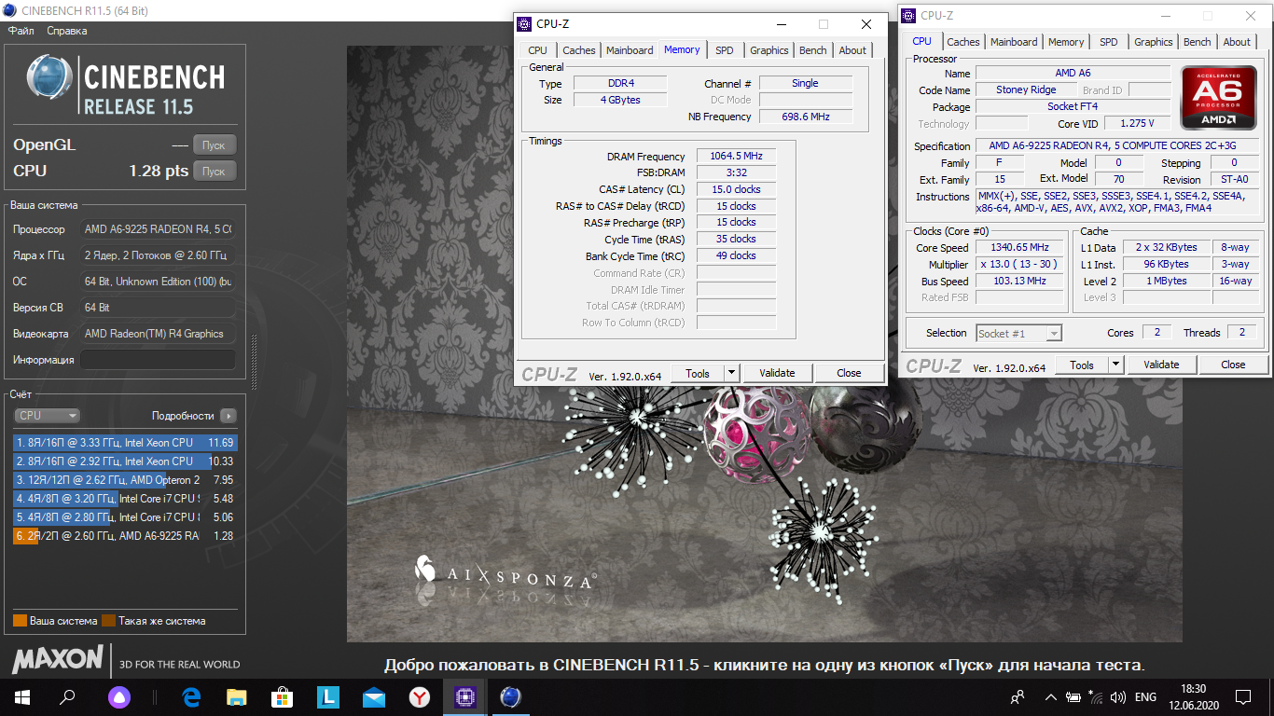Image resolution: width=1274 pixels, height=716 pixels.
Task: Open Mainboard tab in Memory CPU-Z window
Action: pos(630,50)
